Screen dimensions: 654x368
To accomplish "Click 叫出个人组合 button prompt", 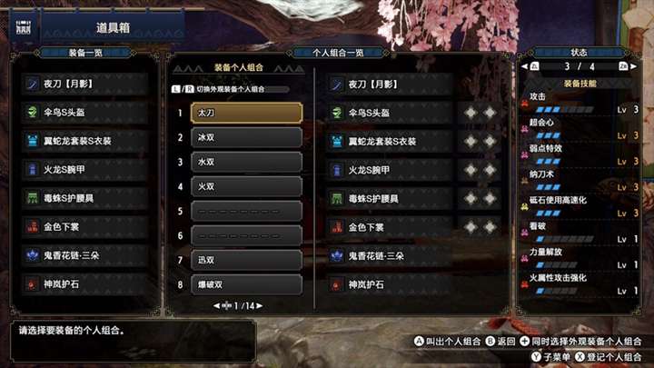I will coord(447,342).
